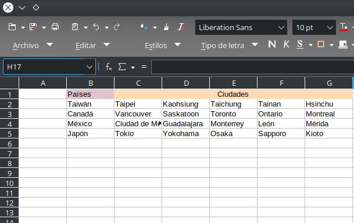This screenshot has width=354, height=223.
Task: Select the Vancouver cell
Action: [138, 114]
